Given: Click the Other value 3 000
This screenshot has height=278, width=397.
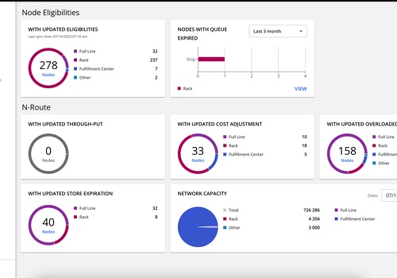Looking at the screenshot, I should pyautogui.click(x=314, y=228).
